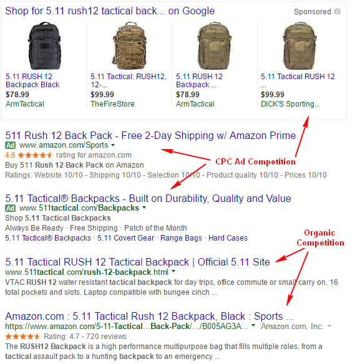Expand the gray arrow beside Amazon.com, Inc.
Screen dimensions: 360x364
pyautogui.click(x=329, y=326)
